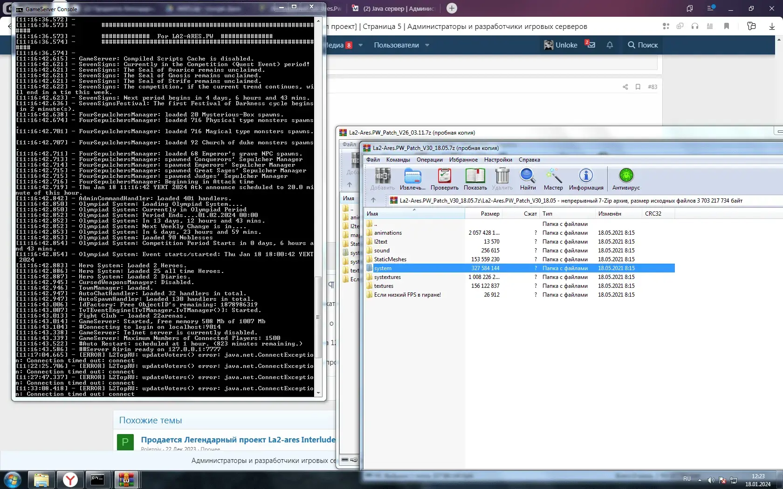Click the Поиск search button

click(x=643, y=45)
